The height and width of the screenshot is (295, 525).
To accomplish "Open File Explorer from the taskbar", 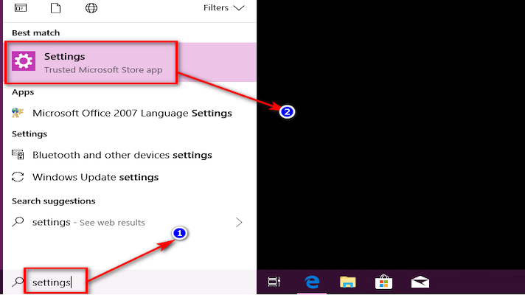I will point(348,282).
